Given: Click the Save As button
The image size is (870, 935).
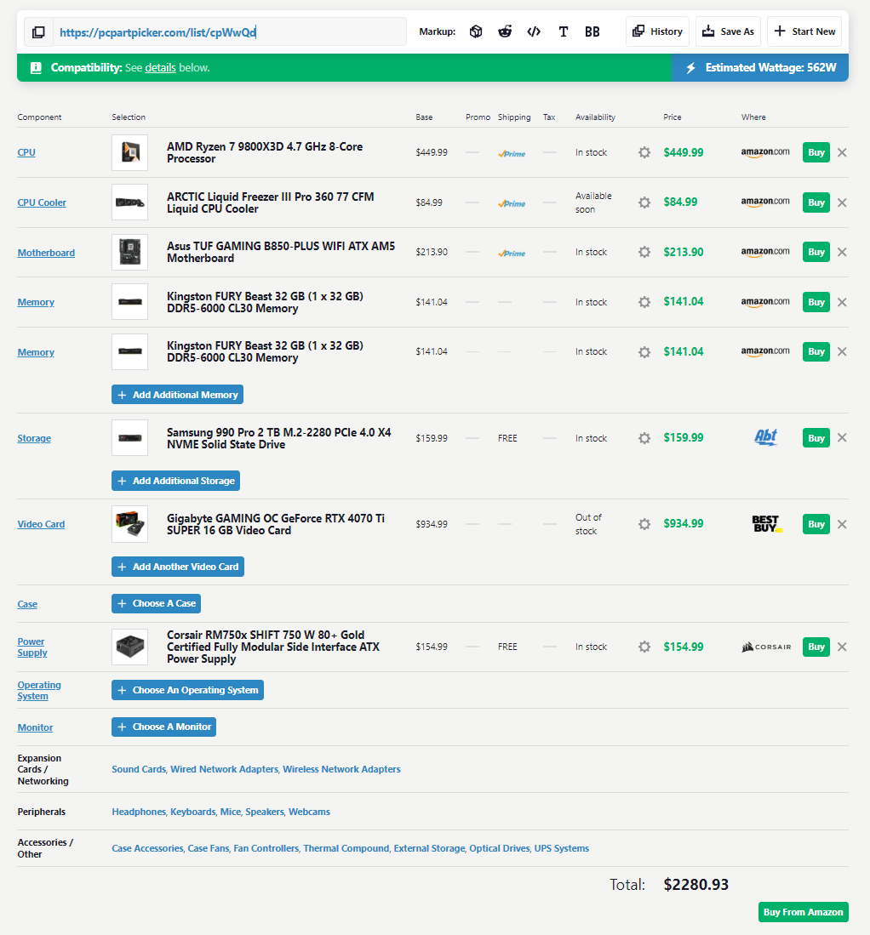Looking at the screenshot, I should (728, 31).
